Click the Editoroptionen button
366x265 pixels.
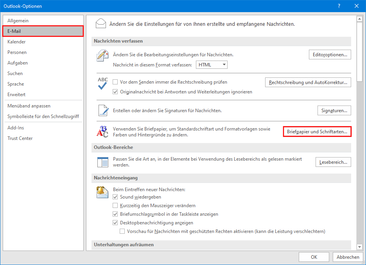pos(330,55)
